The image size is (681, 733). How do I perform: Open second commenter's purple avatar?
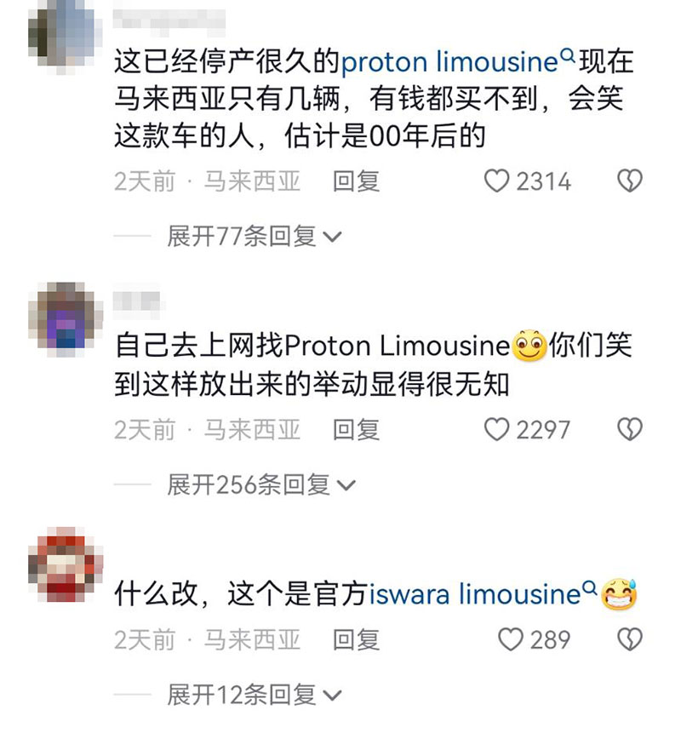point(66,320)
